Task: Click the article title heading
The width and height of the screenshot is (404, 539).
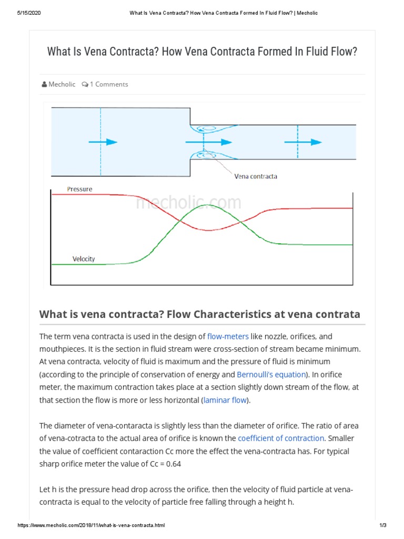Action: tap(202, 52)
